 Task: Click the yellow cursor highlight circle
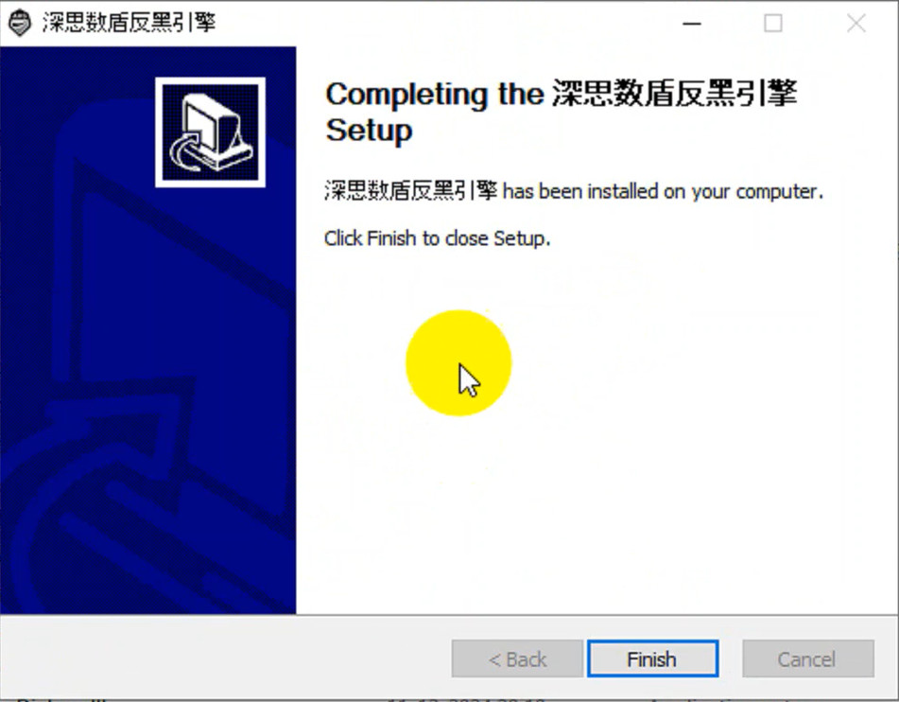[x=458, y=362]
